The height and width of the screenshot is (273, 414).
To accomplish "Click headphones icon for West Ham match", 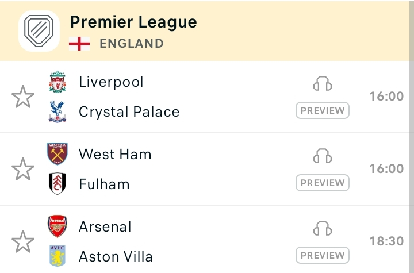I will (x=323, y=156).
